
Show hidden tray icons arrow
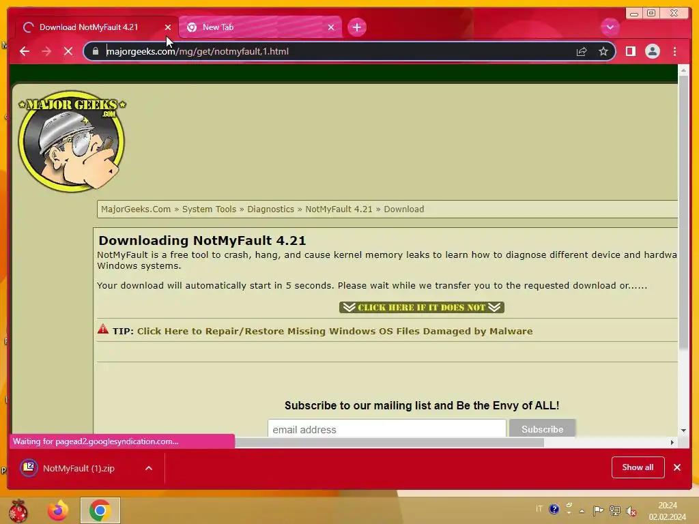tap(582, 510)
